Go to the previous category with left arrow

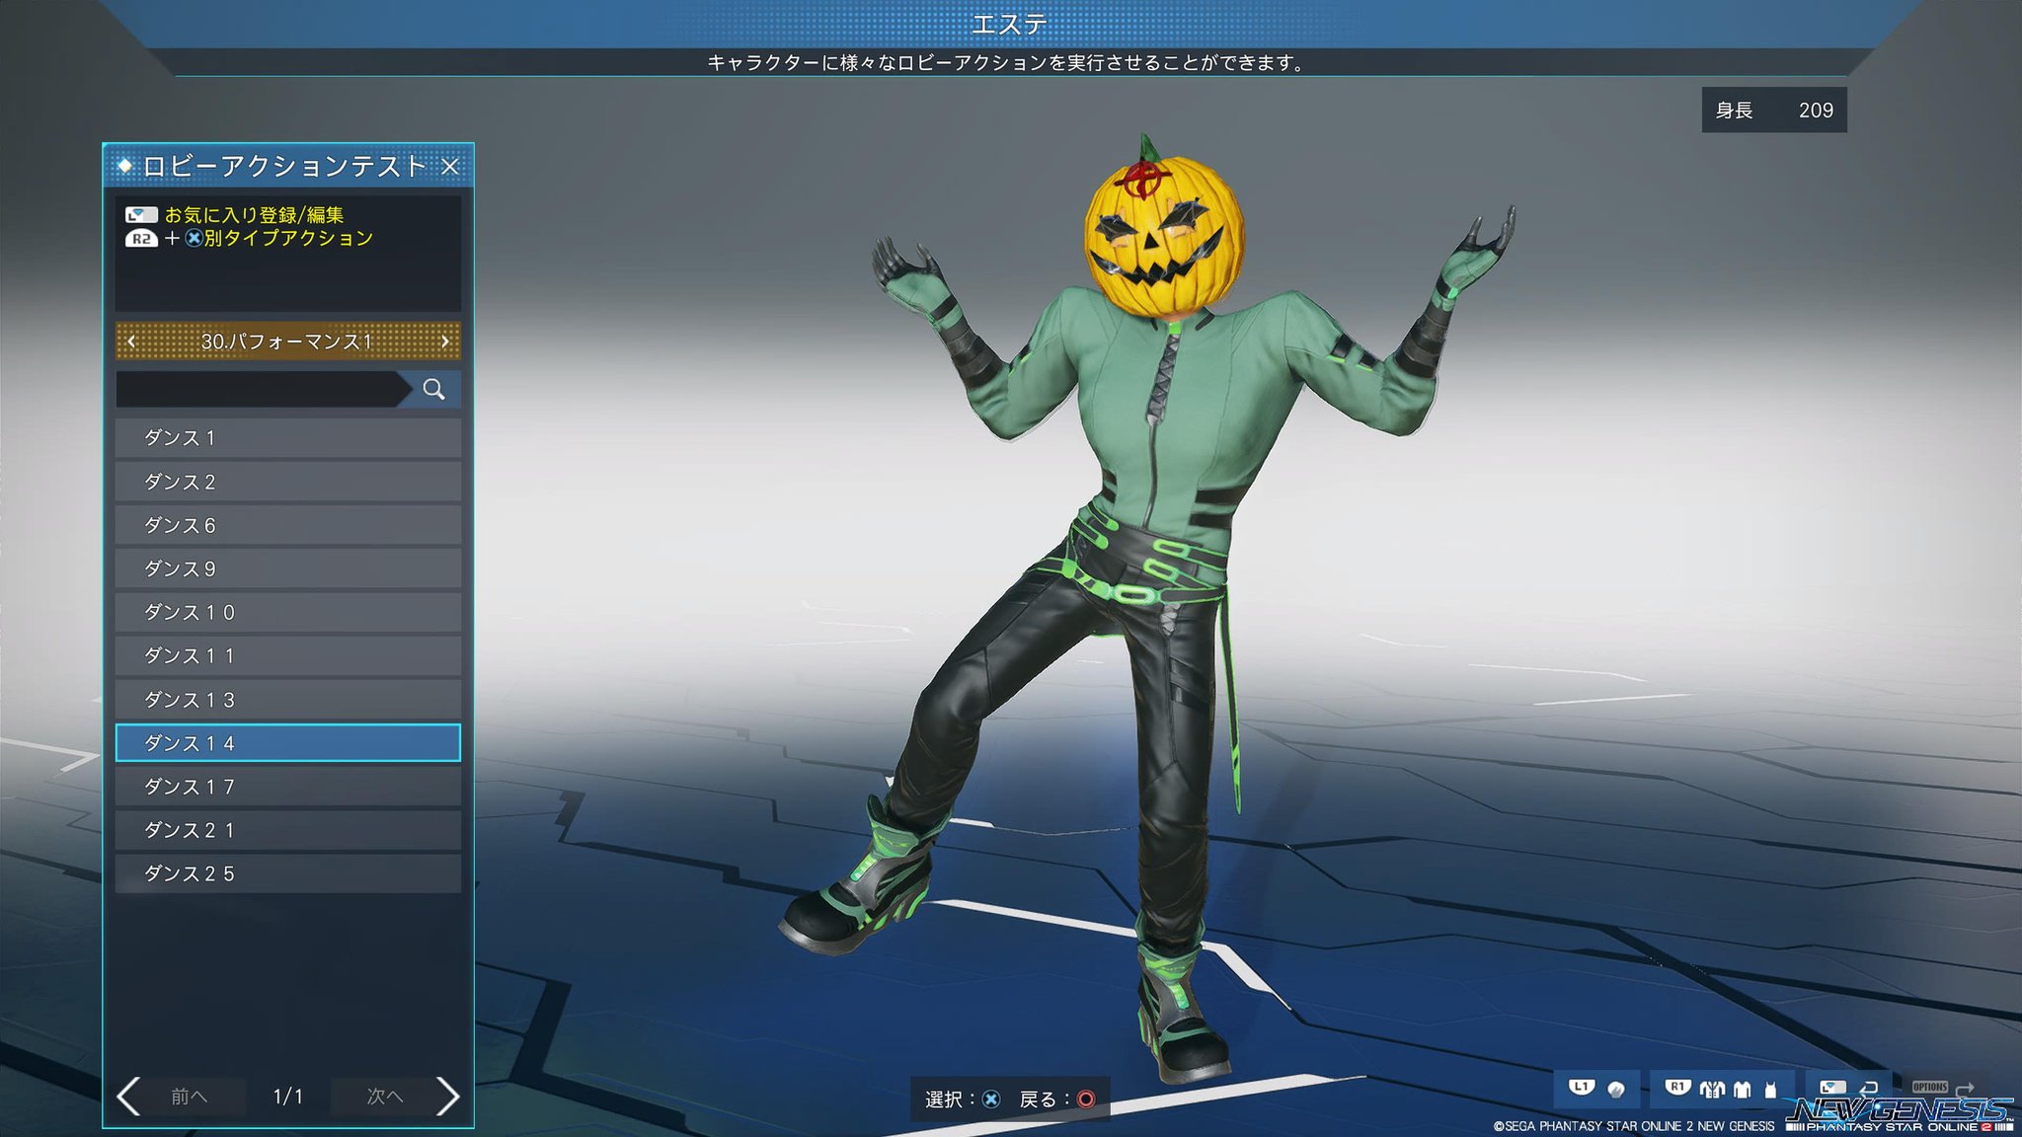coord(131,341)
